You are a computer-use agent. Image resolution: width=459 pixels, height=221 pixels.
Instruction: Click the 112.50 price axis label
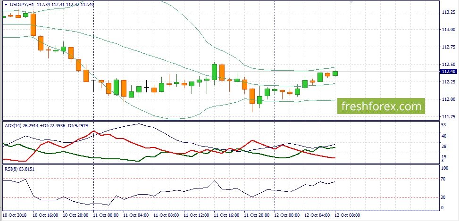click(449, 65)
